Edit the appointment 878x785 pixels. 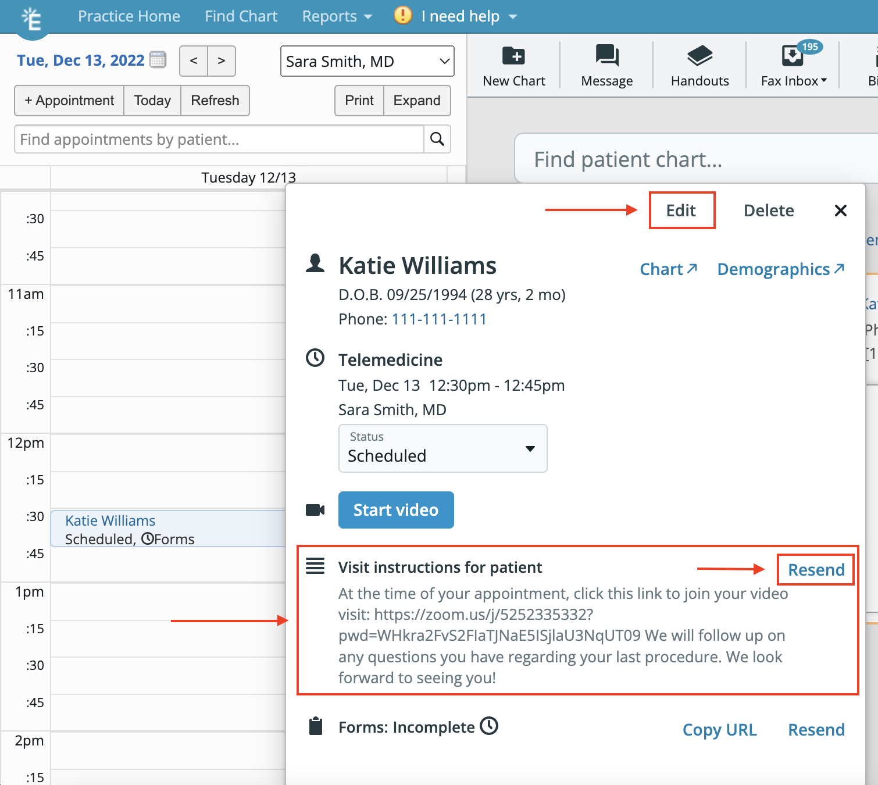(x=681, y=210)
